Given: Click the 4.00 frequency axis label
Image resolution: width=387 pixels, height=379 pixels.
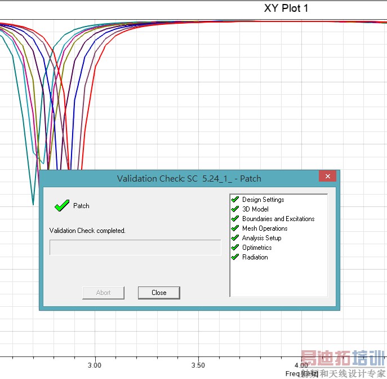Looking at the screenshot, I should point(301,365).
